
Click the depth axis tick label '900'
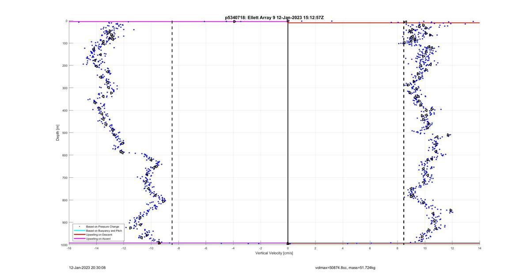click(x=64, y=222)
